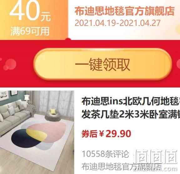Click the pink bubble decoration on red banner
Viewport: 180px width, 174px height.
pyautogui.click(x=10, y=64)
